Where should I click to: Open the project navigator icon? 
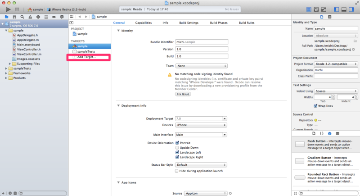(6, 17)
